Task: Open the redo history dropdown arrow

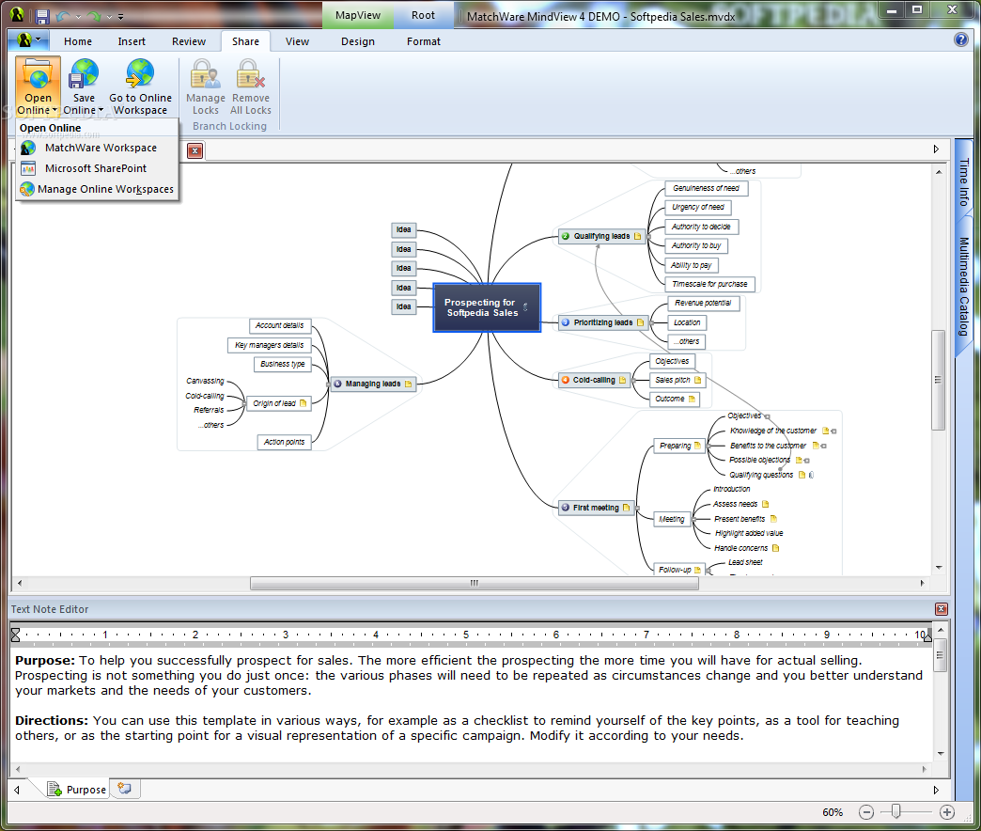Action: pyautogui.click(x=109, y=17)
